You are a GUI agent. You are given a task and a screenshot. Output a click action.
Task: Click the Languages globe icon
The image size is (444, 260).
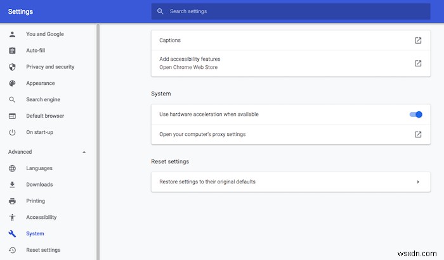(12, 168)
